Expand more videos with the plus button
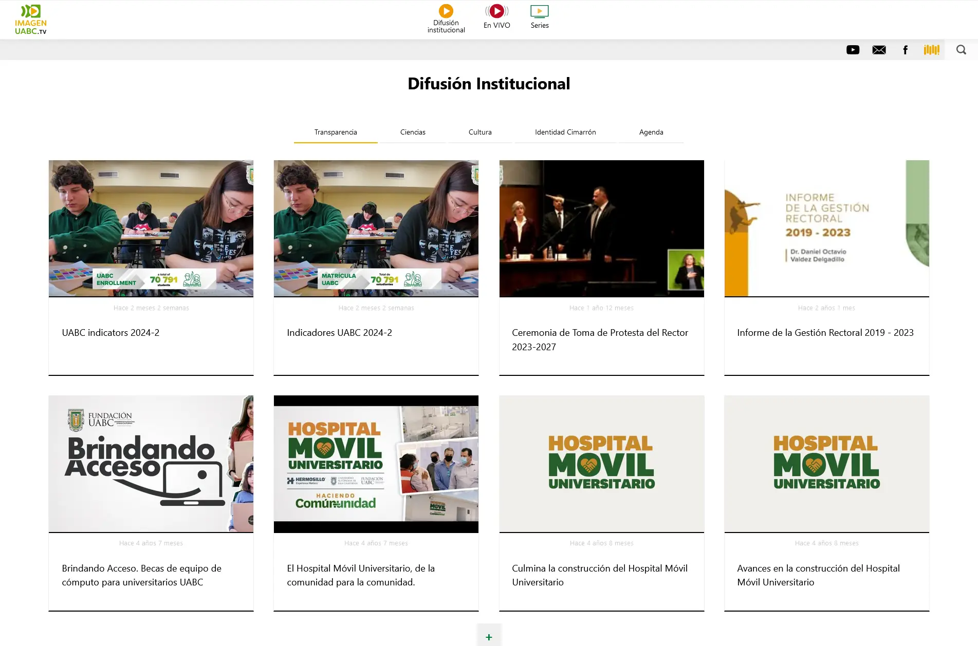978x646 pixels. tap(489, 636)
